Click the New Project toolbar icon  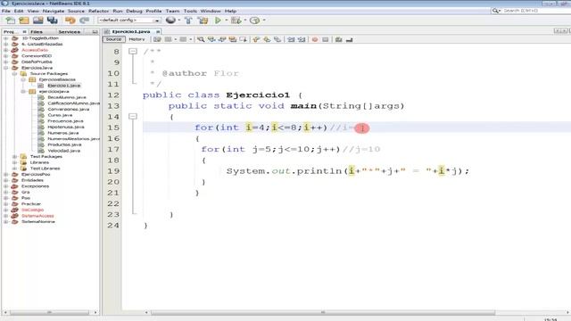(x=24, y=21)
